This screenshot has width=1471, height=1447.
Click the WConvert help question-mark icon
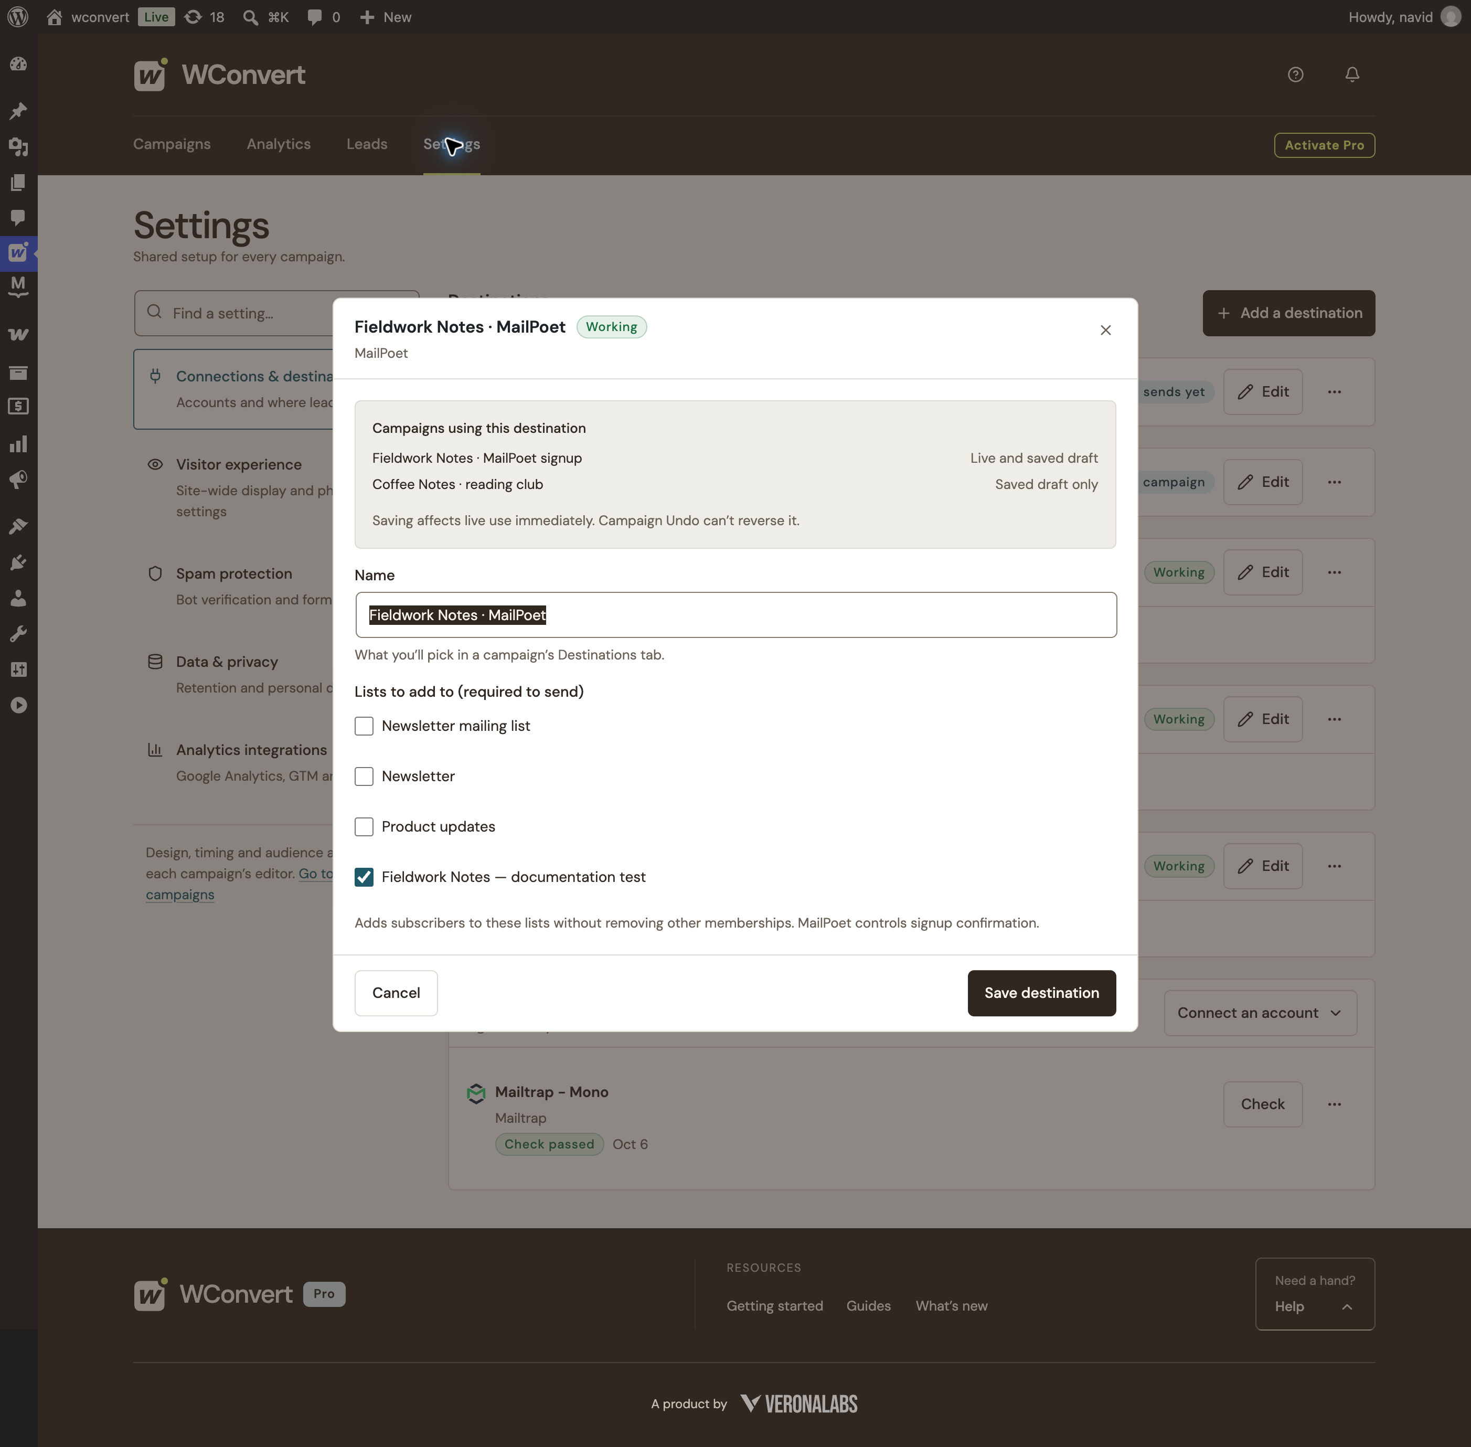pos(1295,75)
